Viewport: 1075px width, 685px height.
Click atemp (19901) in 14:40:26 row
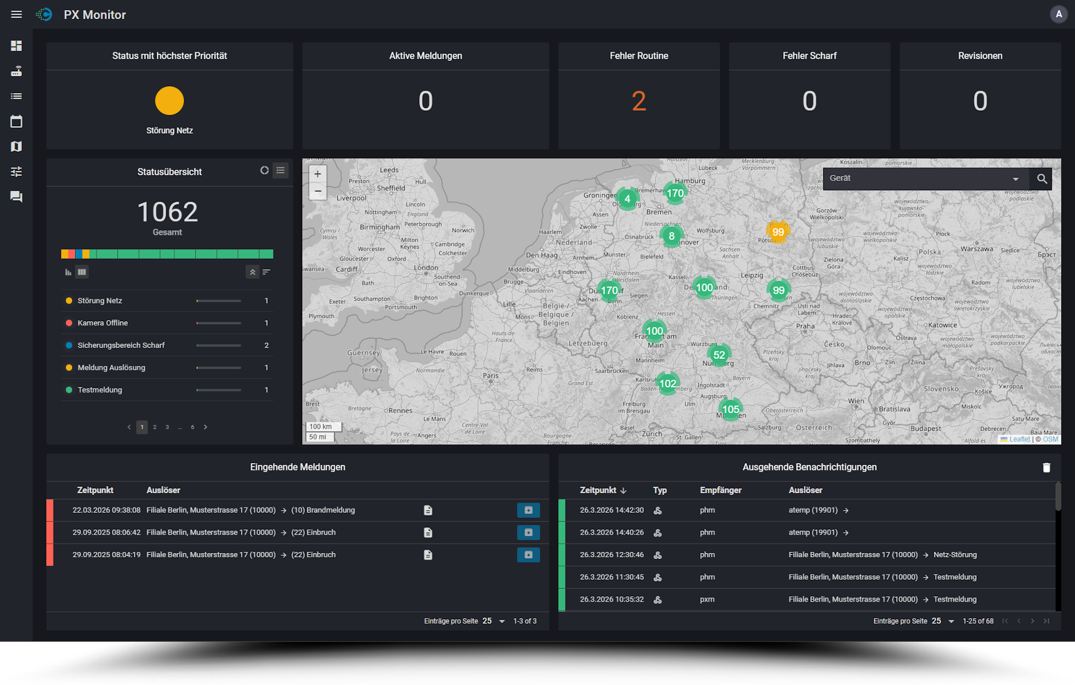click(813, 533)
